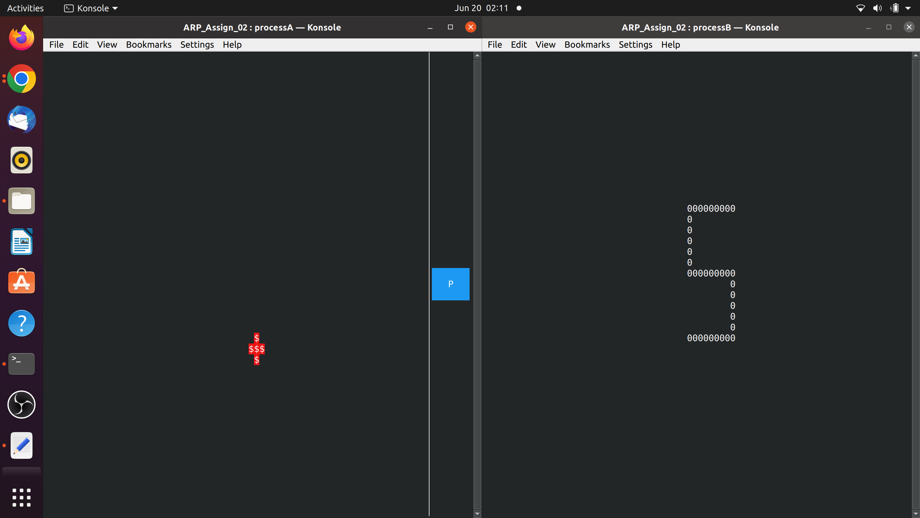Launch Google Chrome from the dock
Image resolution: width=920 pixels, height=518 pixels.
(x=21, y=78)
